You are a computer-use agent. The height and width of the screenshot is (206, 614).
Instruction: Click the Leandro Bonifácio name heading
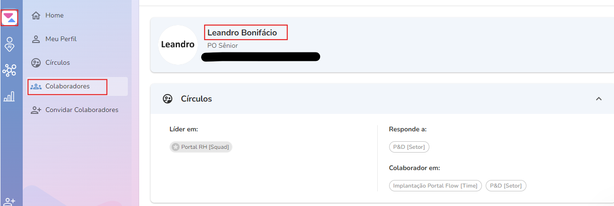click(242, 33)
